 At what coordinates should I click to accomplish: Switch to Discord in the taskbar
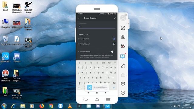[98, 106]
